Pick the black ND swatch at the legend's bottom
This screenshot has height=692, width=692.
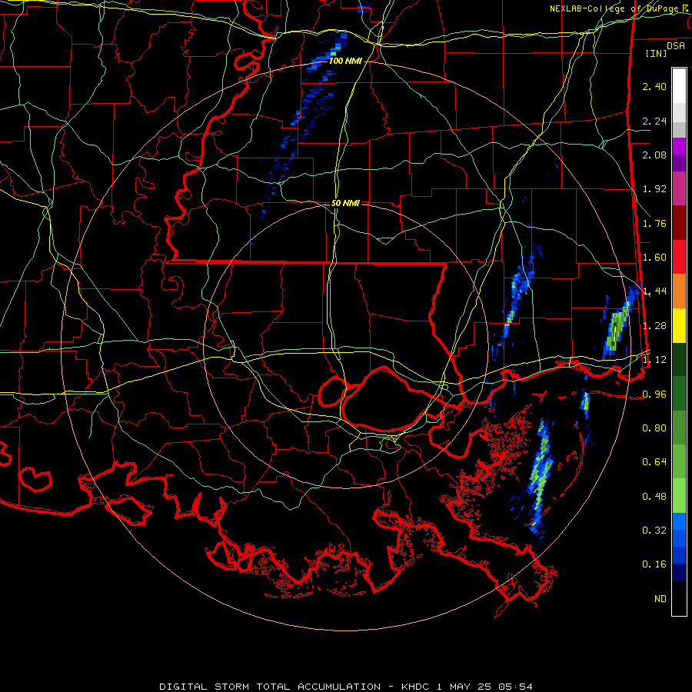679,598
